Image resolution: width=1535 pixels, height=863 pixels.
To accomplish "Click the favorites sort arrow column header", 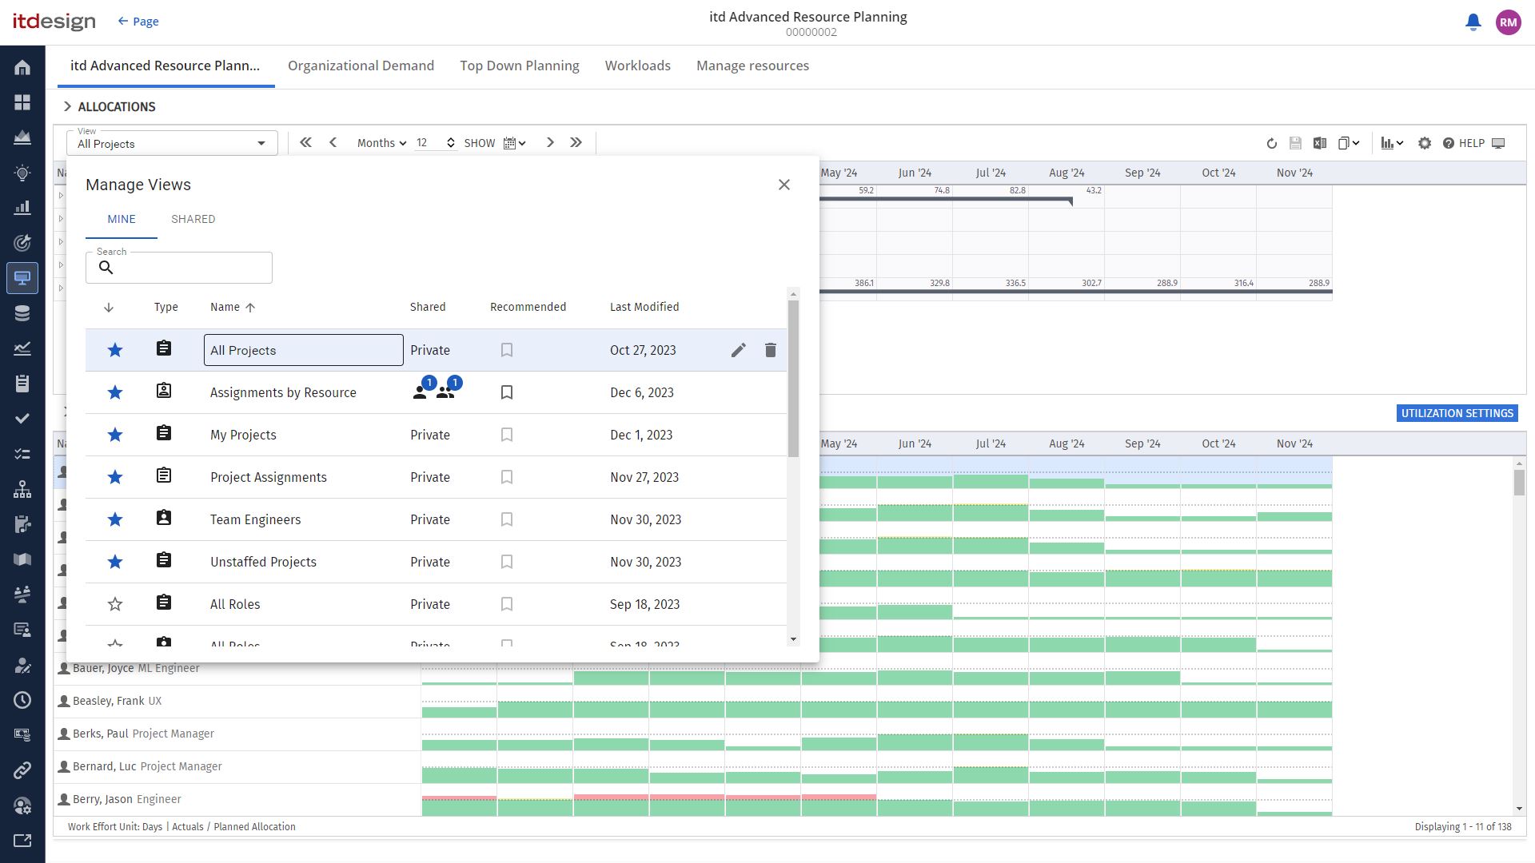I will click(109, 307).
